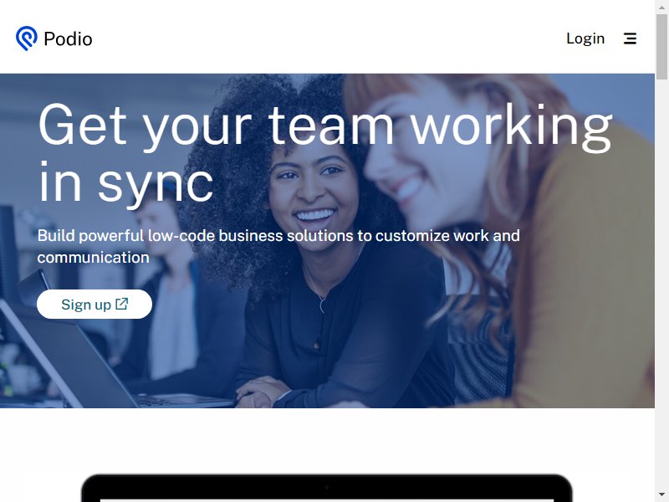669x502 pixels.
Task: Open the hamburger menu icon
Action: point(631,38)
